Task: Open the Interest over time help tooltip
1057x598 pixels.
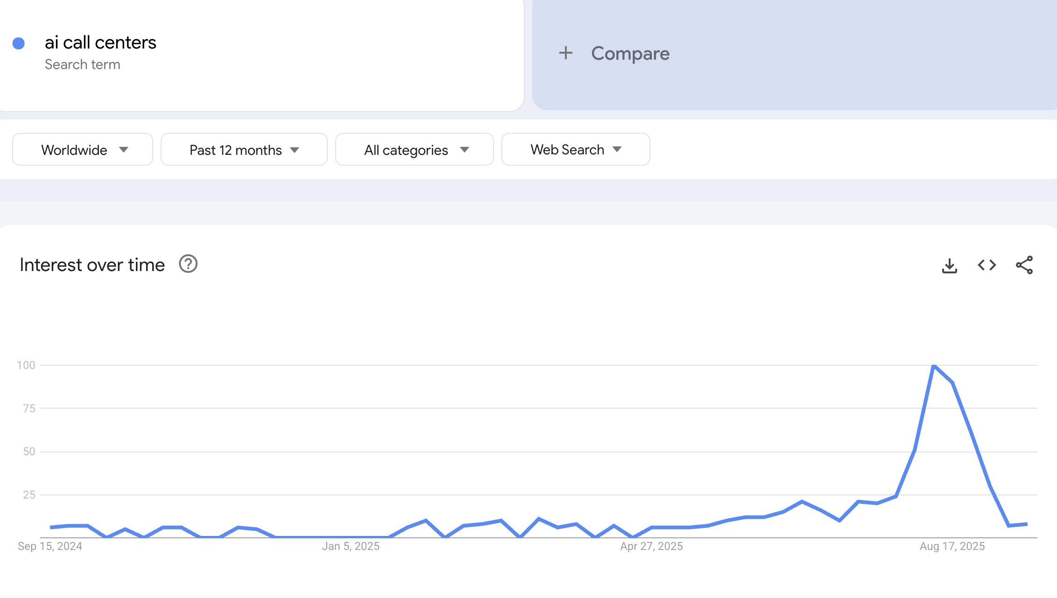Action: [x=187, y=264]
